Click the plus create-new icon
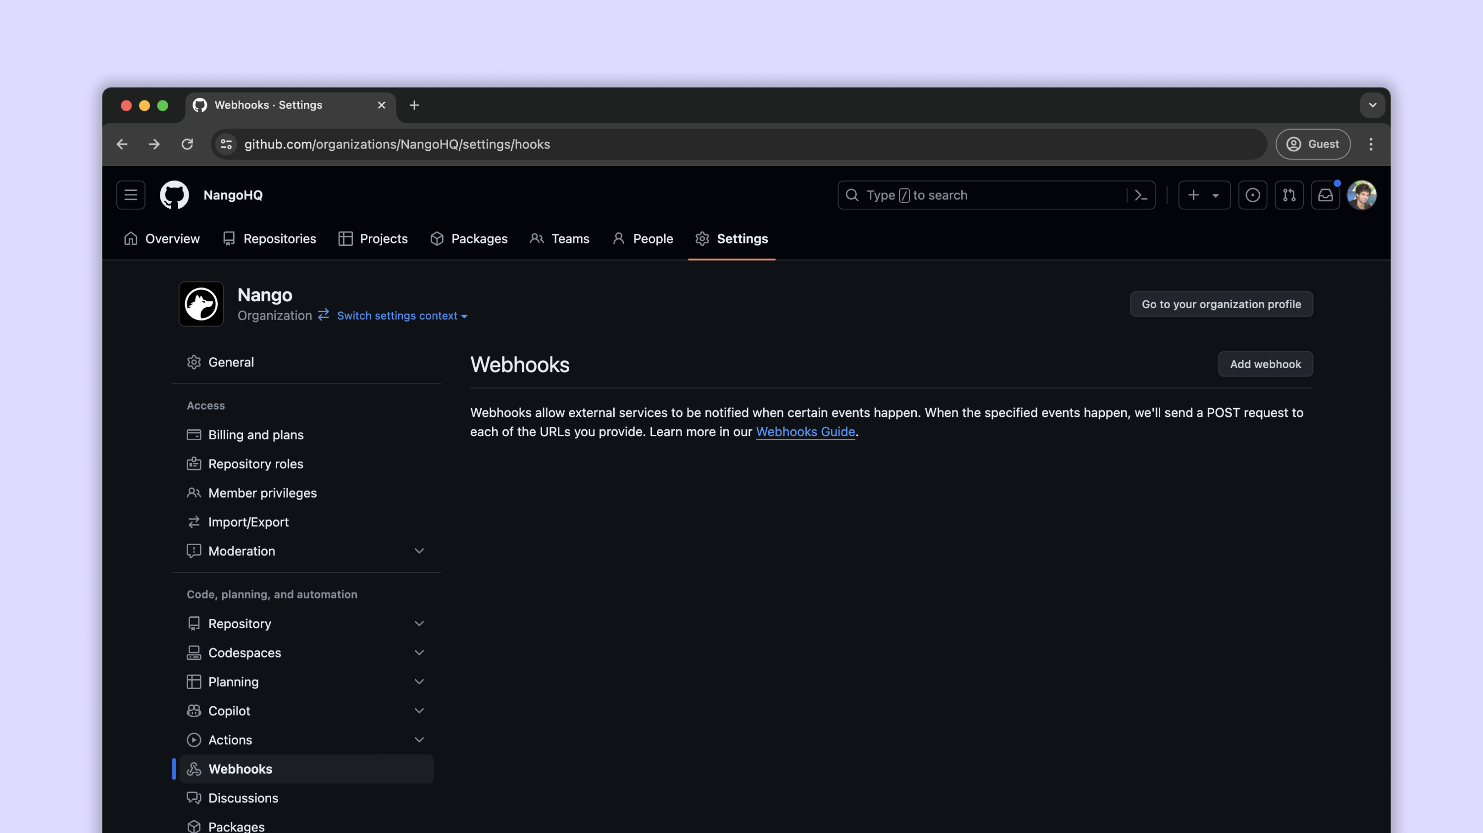 point(1193,195)
